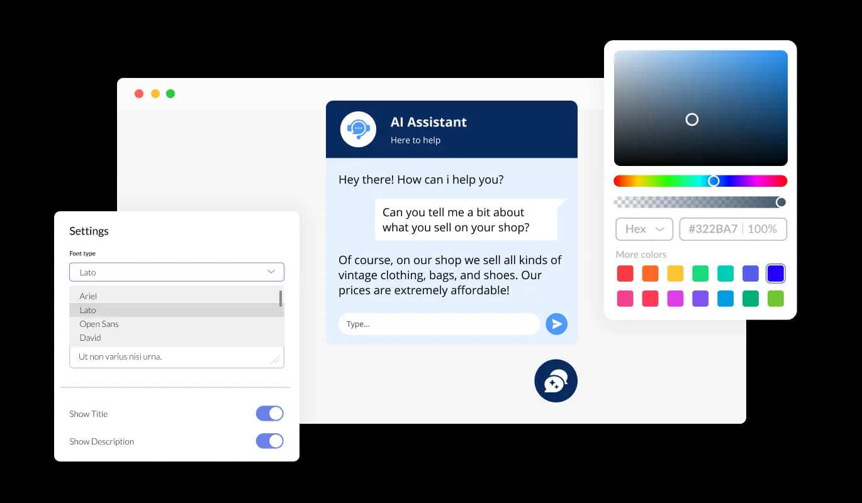Screen dimensions: 862x503
Task: Open the Font type dropdown showing Lato
Action: coord(177,272)
